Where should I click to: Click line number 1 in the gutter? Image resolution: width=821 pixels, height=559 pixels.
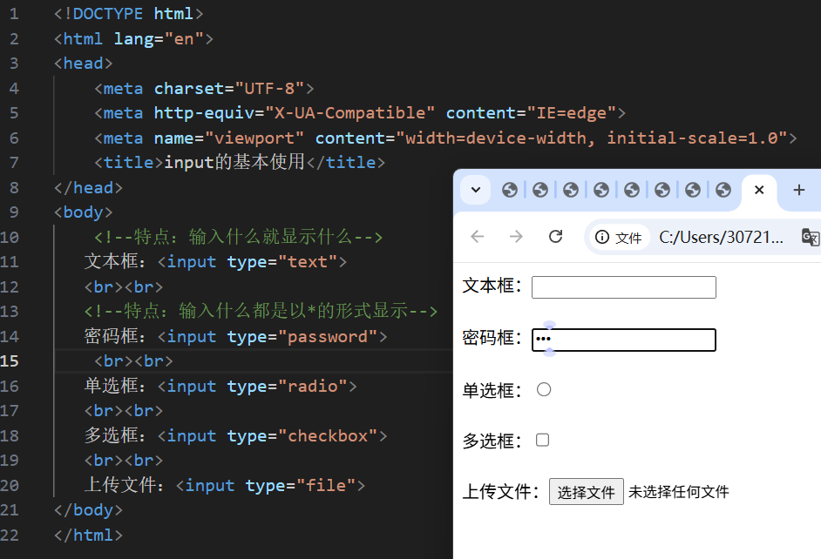click(14, 14)
